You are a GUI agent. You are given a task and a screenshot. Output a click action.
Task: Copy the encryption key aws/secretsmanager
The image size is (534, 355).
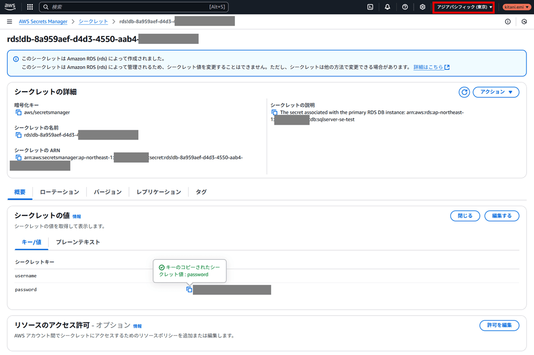click(x=19, y=112)
